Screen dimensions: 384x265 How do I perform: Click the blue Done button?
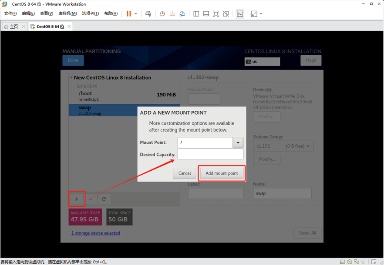(x=73, y=60)
